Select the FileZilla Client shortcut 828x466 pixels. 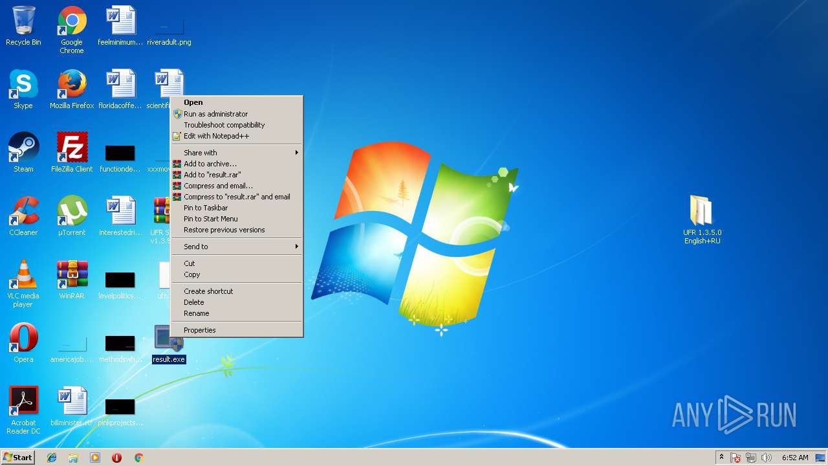point(72,153)
